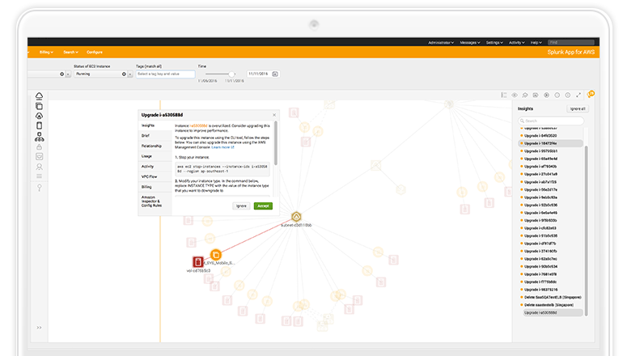Click the green Accept button

pyautogui.click(x=263, y=206)
